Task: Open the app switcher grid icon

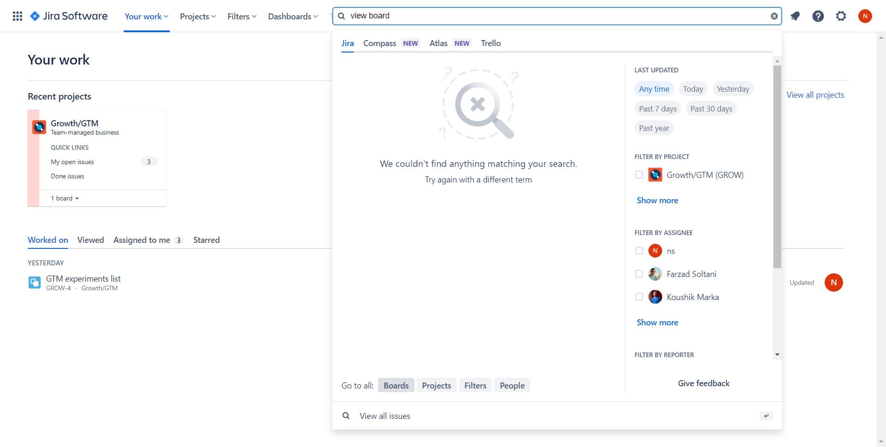Action: point(18,16)
